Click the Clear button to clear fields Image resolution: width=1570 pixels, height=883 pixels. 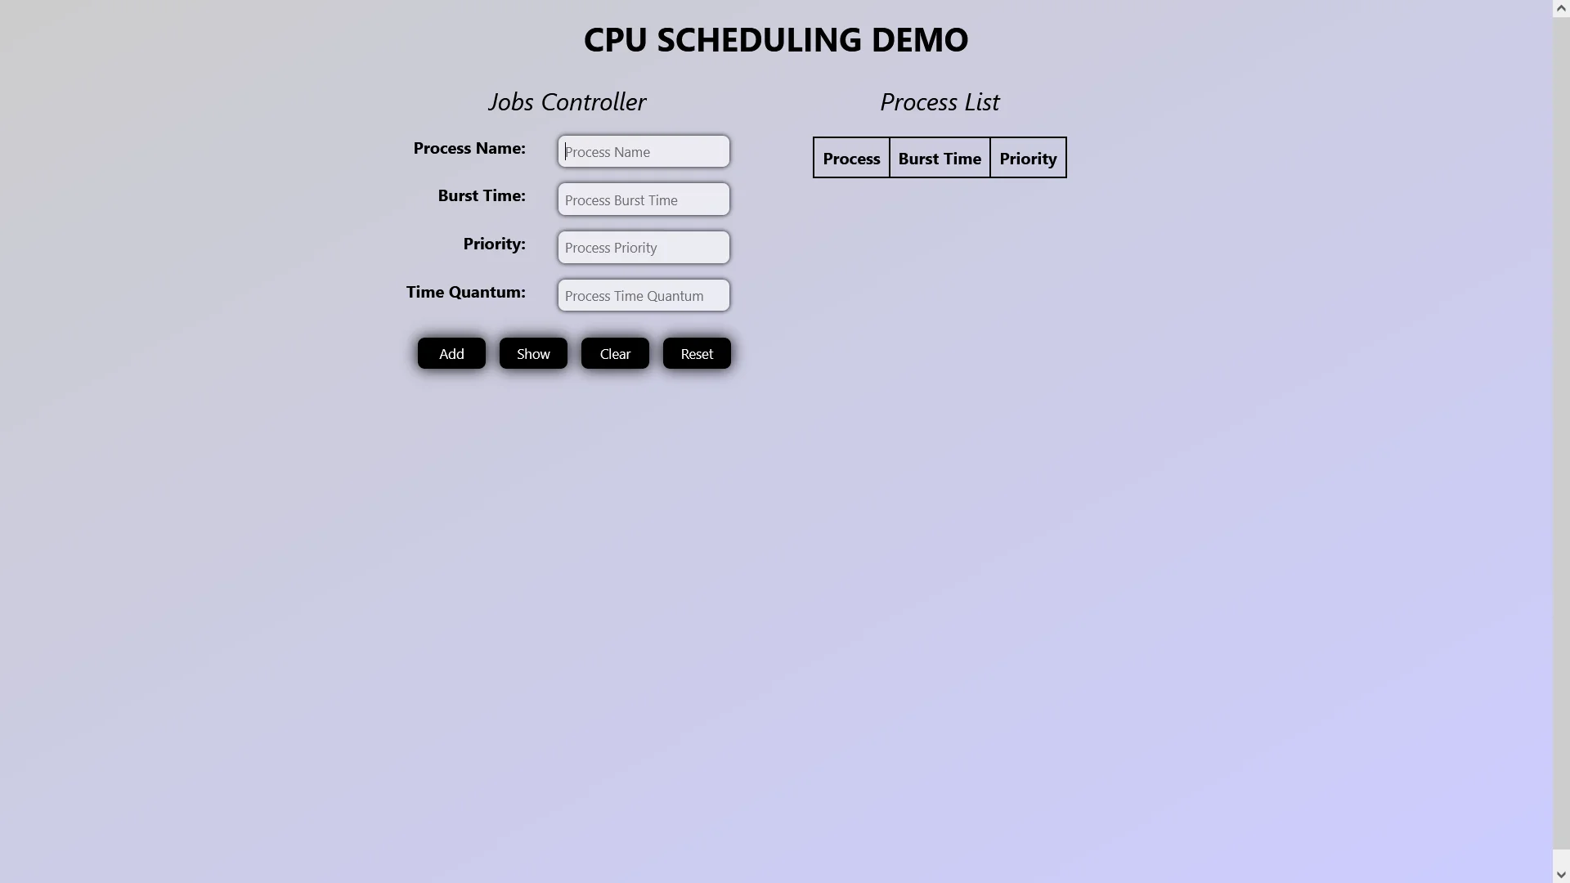click(615, 352)
